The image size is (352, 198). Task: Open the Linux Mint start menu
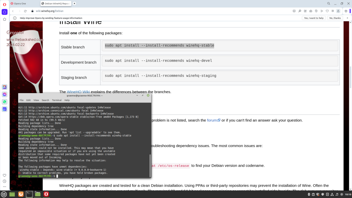click(4, 195)
